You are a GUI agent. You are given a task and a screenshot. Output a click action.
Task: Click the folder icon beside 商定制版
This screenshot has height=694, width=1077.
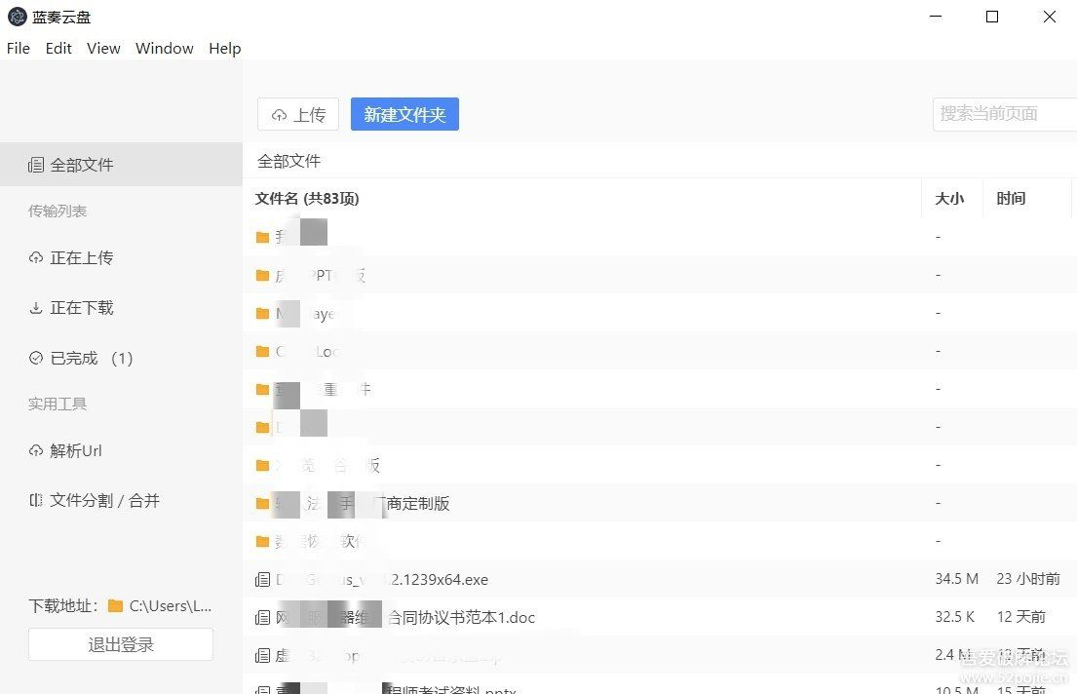pos(262,504)
